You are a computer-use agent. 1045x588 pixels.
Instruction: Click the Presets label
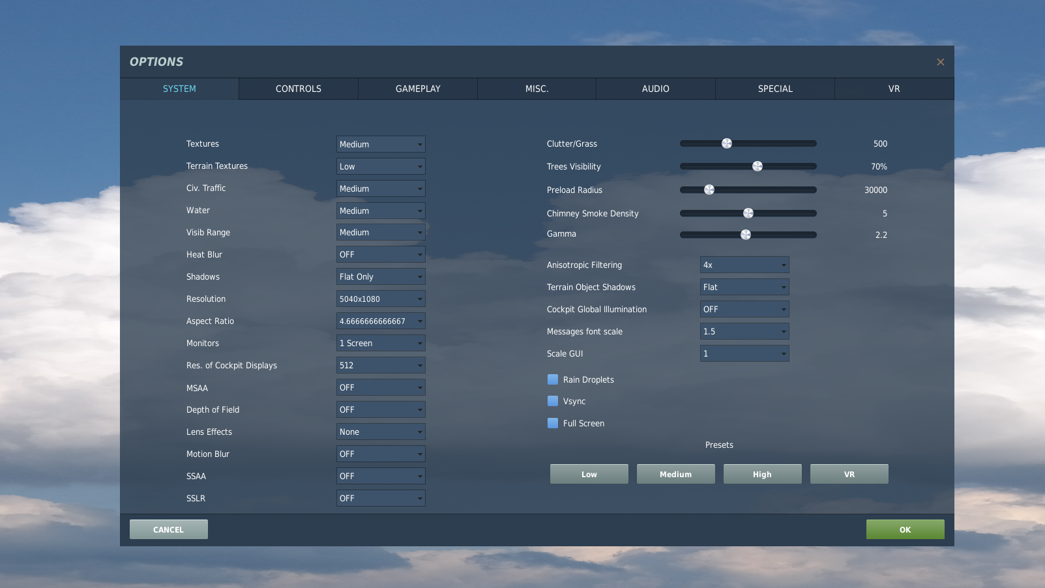pos(719,445)
